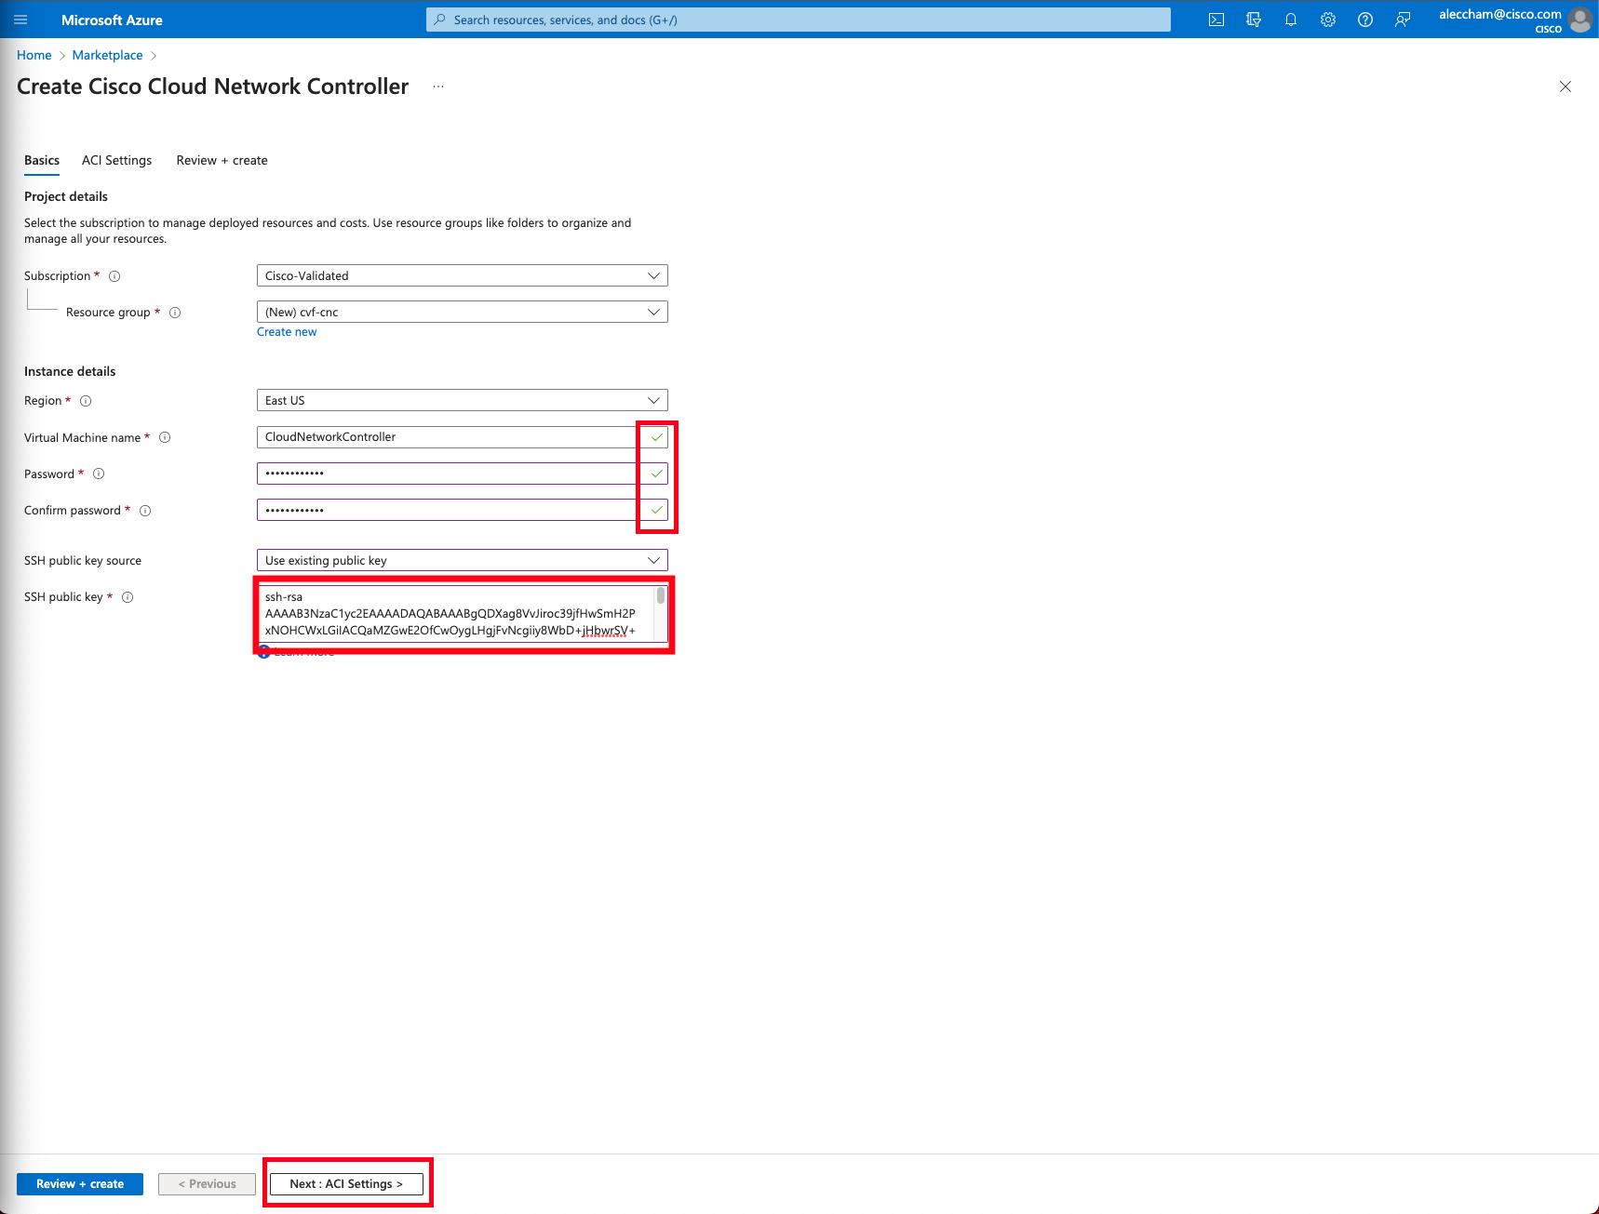This screenshot has width=1599, height=1214.
Task: Show the Confirm password info icon
Action: [145, 511]
